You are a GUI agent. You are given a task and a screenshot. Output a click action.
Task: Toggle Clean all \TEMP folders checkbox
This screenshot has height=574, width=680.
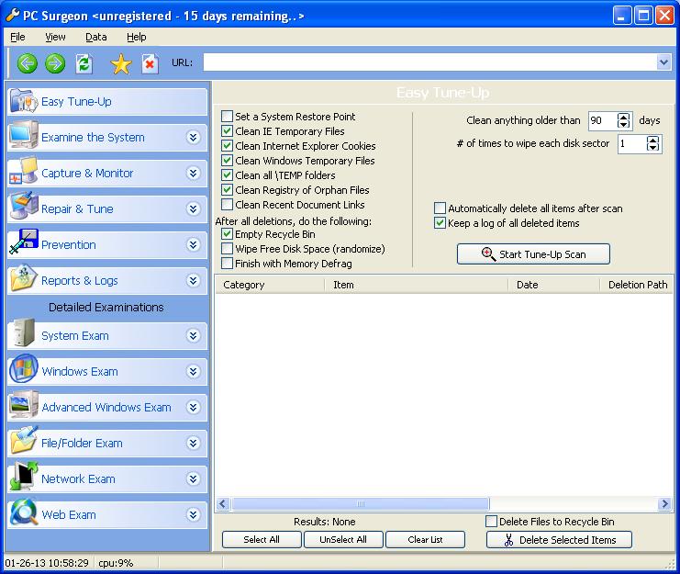227,175
